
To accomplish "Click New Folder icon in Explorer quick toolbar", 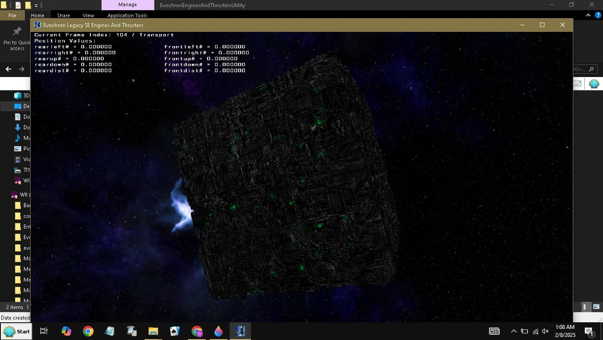I will click(x=27, y=5).
